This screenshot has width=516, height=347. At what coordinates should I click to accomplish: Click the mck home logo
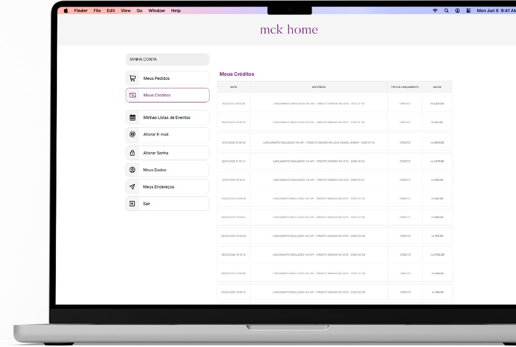coord(289,30)
